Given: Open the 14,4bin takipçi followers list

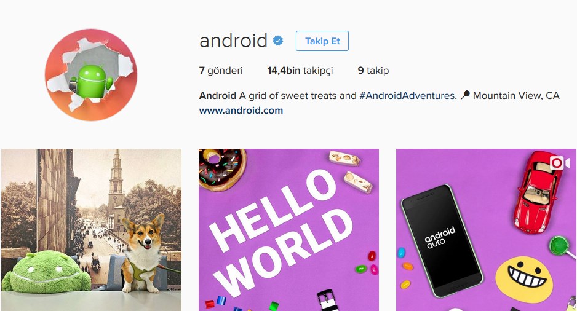Looking at the screenshot, I should click(x=300, y=71).
